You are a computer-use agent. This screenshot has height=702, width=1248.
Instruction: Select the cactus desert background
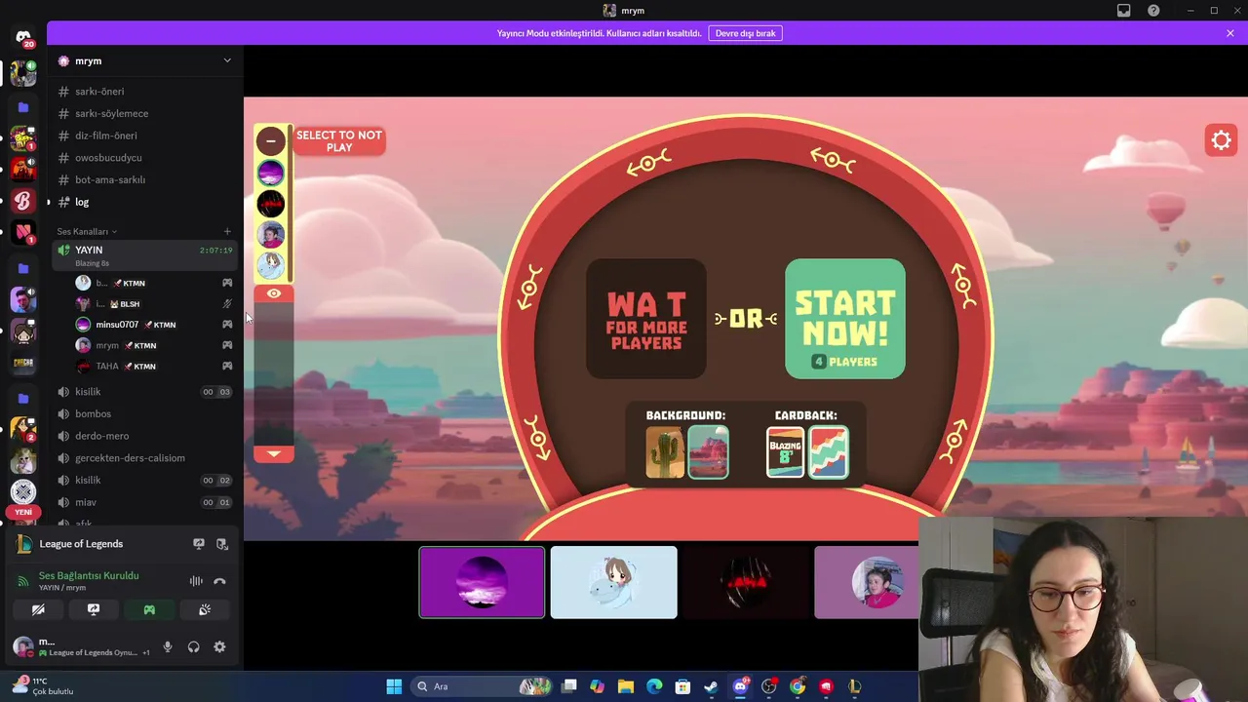coord(665,452)
